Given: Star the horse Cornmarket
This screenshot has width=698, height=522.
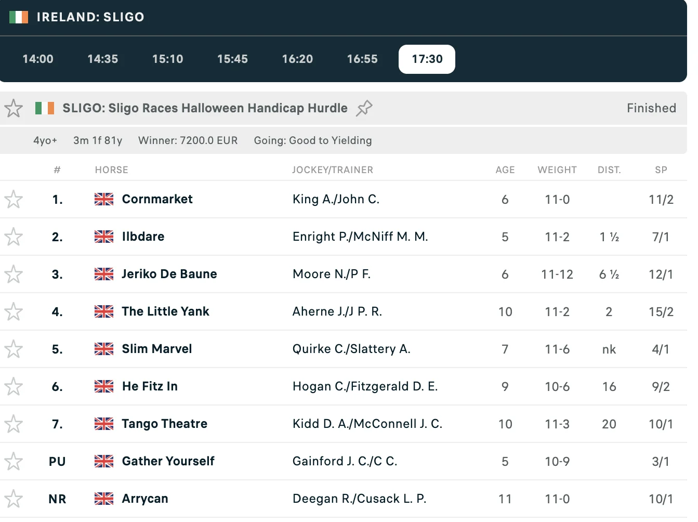Looking at the screenshot, I should coord(14,199).
